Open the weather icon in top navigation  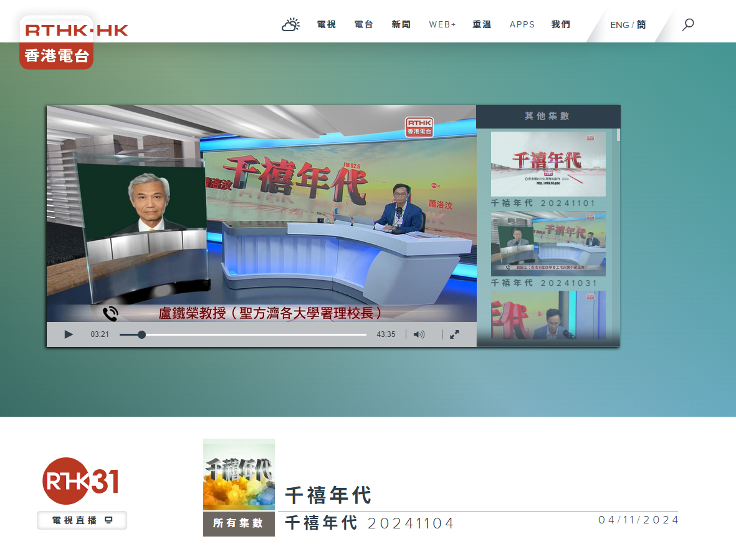290,24
